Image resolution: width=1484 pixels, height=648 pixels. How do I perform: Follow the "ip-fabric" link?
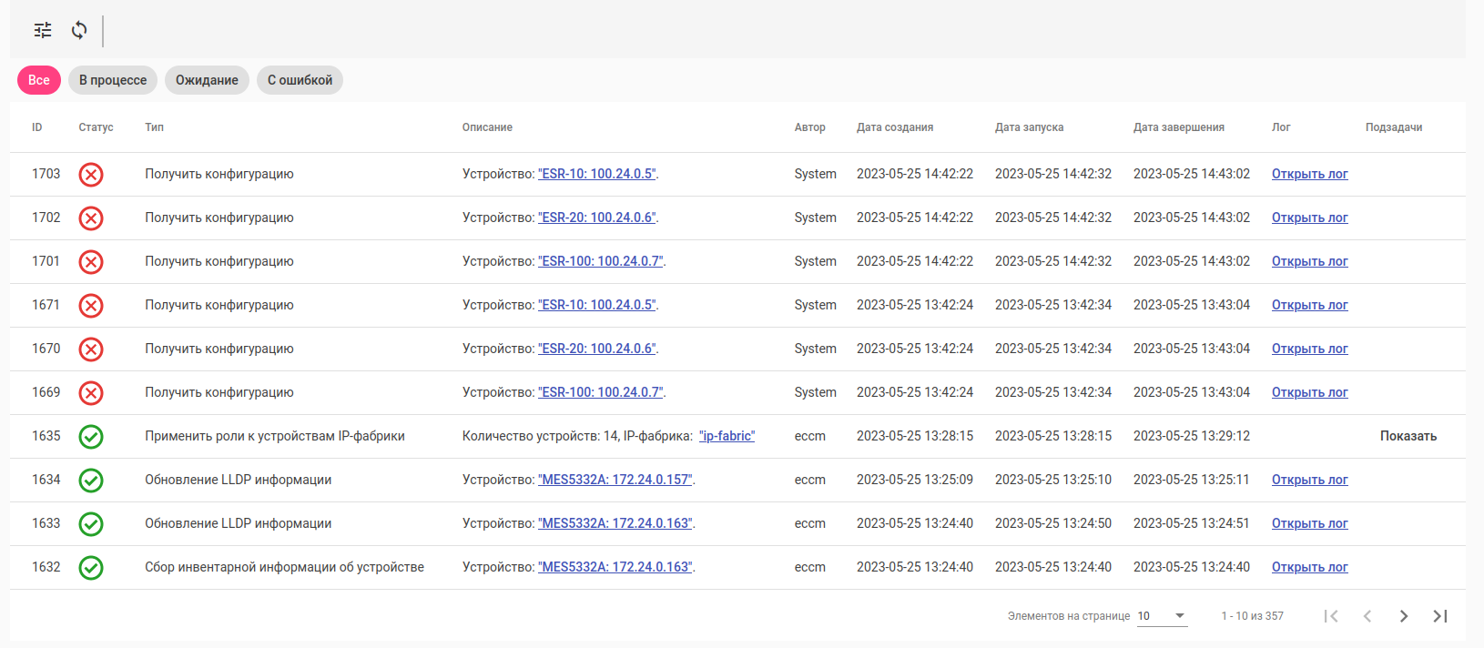pyautogui.click(x=727, y=436)
